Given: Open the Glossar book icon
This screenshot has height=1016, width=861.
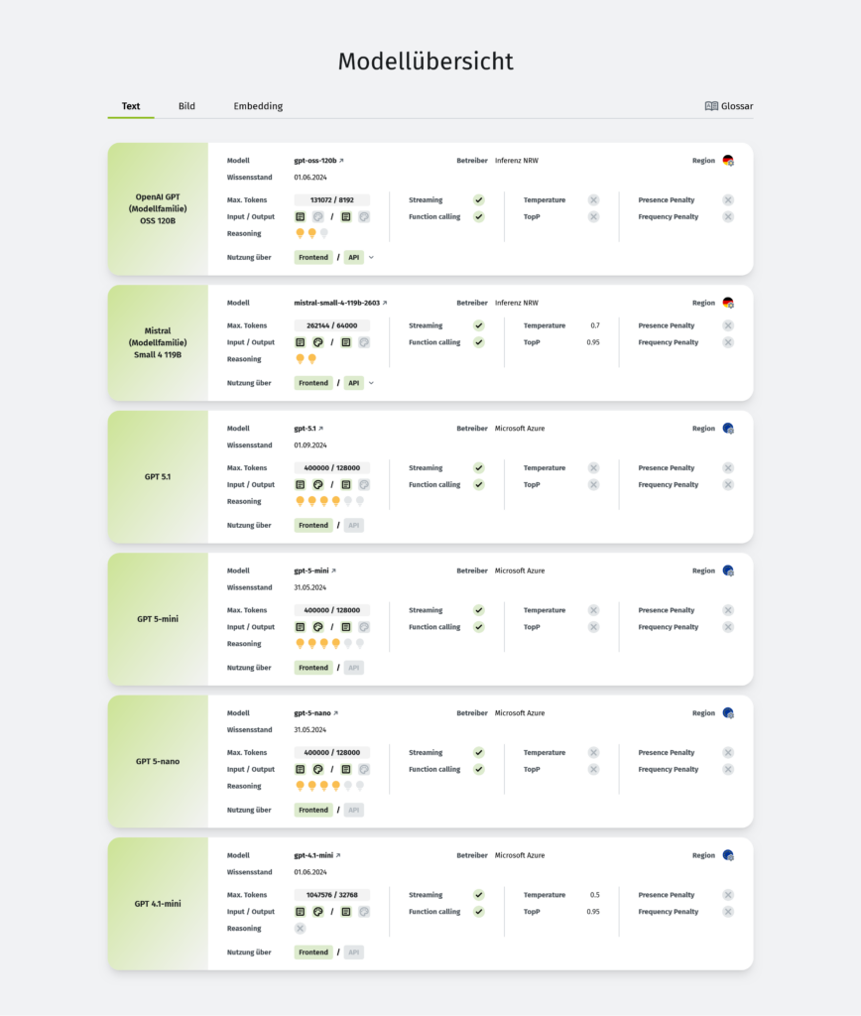Looking at the screenshot, I should click(x=711, y=106).
